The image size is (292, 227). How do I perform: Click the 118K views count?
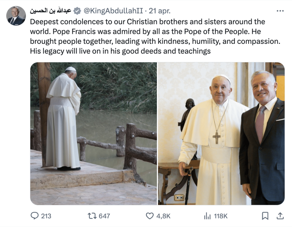coord(221,216)
